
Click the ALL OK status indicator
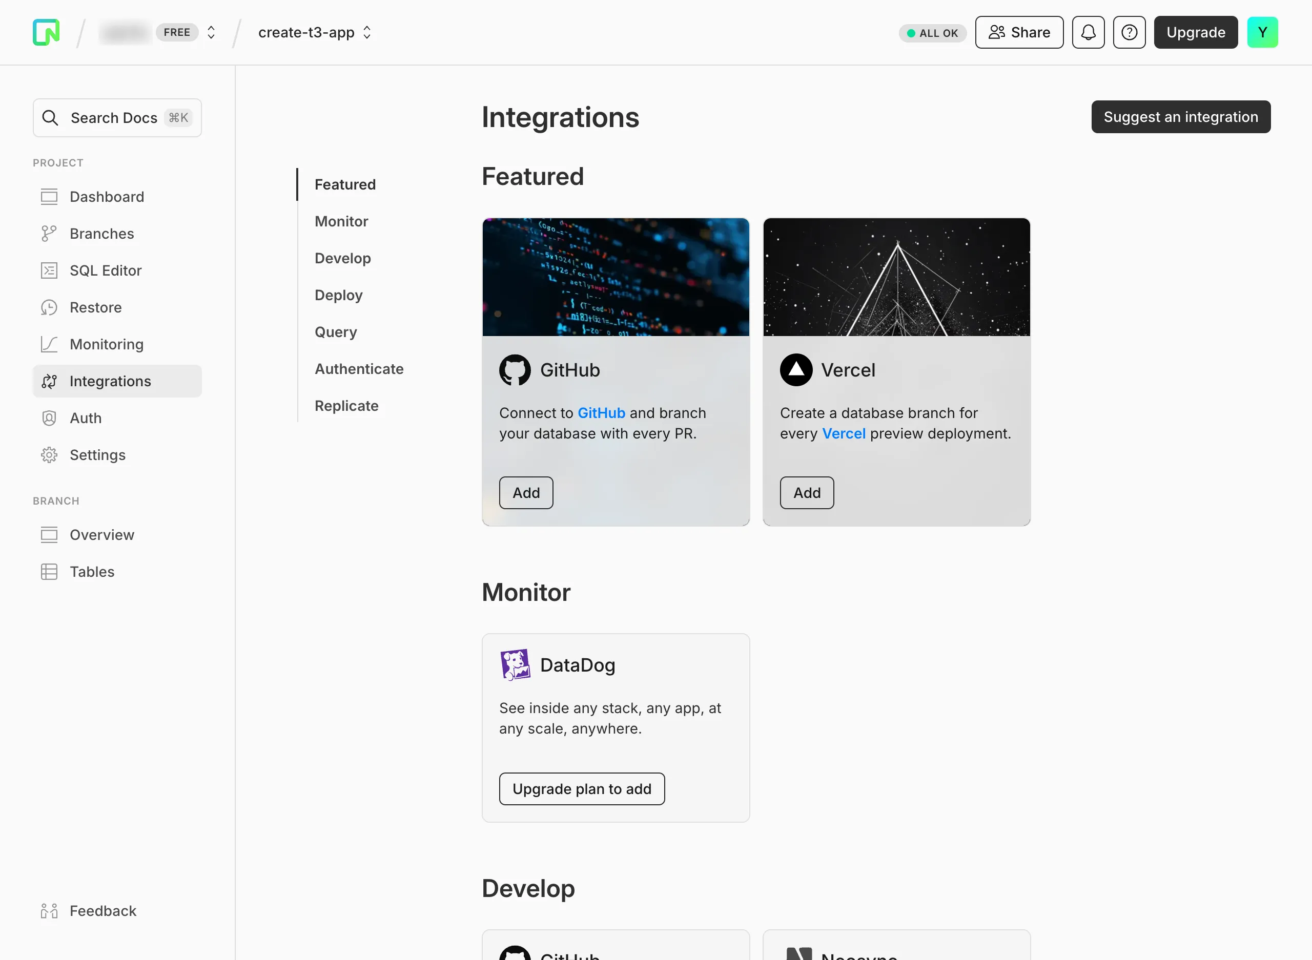pos(932,33)
